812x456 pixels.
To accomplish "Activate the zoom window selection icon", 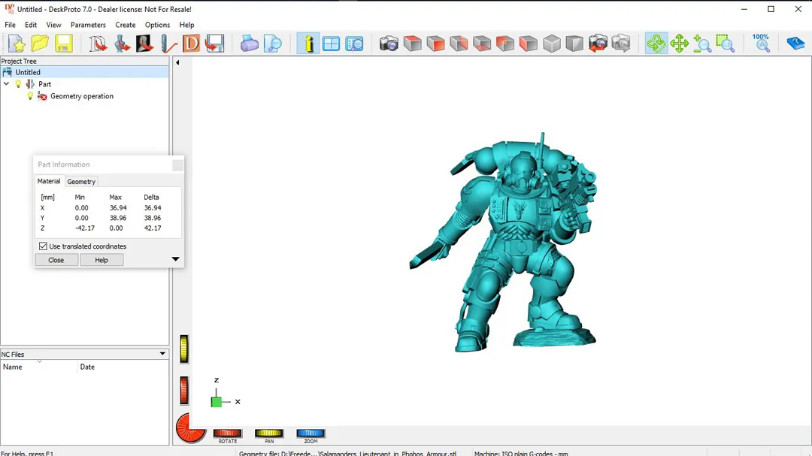I will [x=726, y=44].
